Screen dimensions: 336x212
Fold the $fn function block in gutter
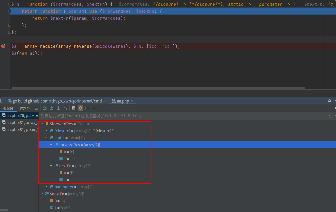click(10, 4)
